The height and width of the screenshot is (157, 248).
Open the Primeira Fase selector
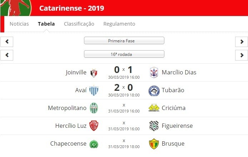click(x=124, y=41)
